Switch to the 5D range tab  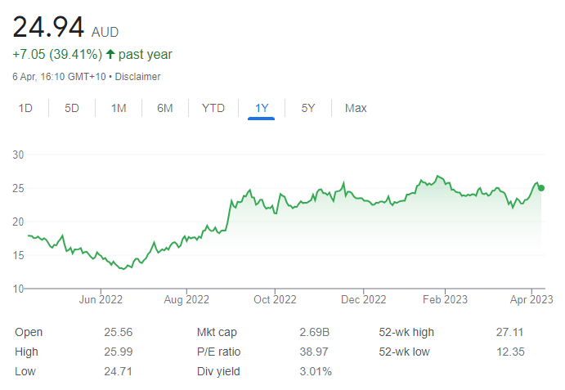click(x=72, y=108)
